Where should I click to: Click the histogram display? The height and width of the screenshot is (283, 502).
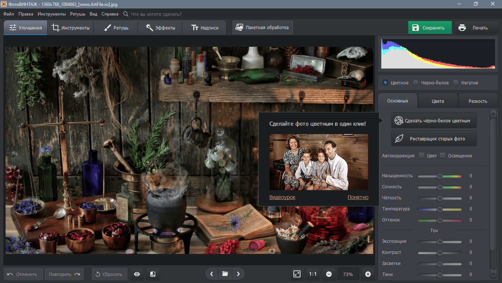point(438,54)
